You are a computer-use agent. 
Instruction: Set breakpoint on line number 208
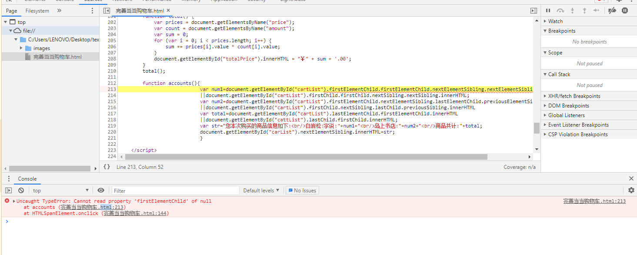click(111, 59)
